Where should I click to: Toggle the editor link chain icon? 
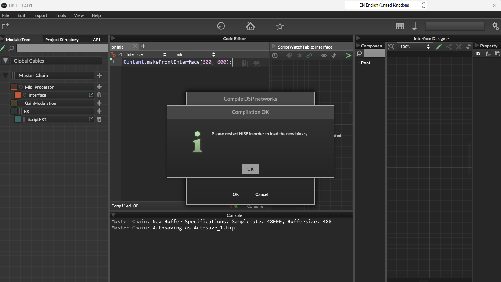click(x=113, y=54)
